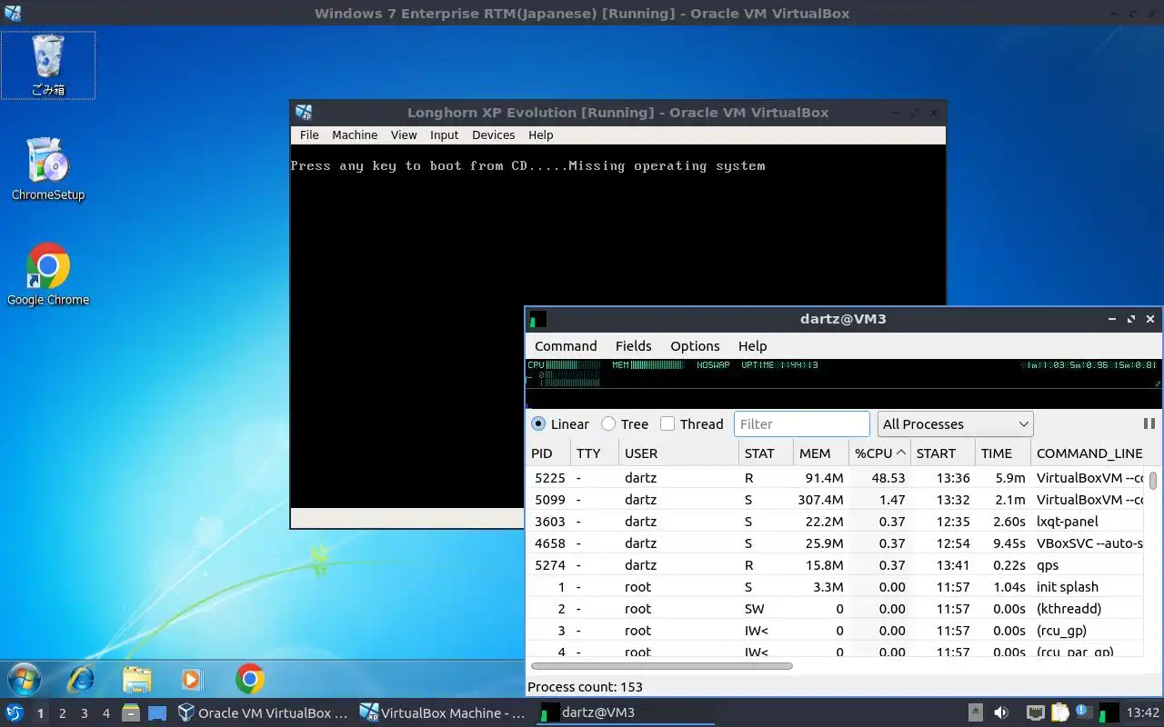
Task: Switch to Oracle VM VirtualBox taskbar entry
Action: tap(263, 713)
